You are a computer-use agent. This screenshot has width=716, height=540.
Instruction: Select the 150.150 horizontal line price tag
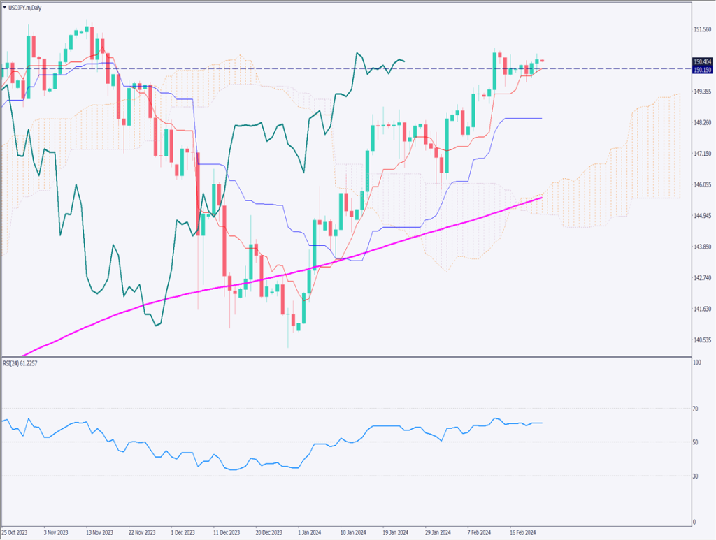point(702,70)
